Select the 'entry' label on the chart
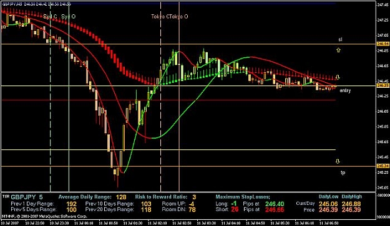390x226 pixels. coord(345,90)
